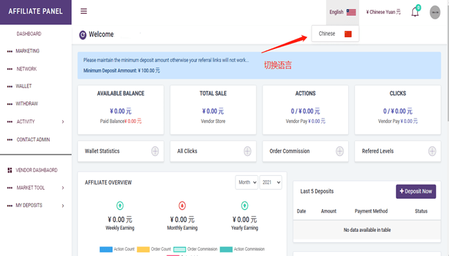
Task: Click the Vendor Dashboard grid icon
Action: 10,170
